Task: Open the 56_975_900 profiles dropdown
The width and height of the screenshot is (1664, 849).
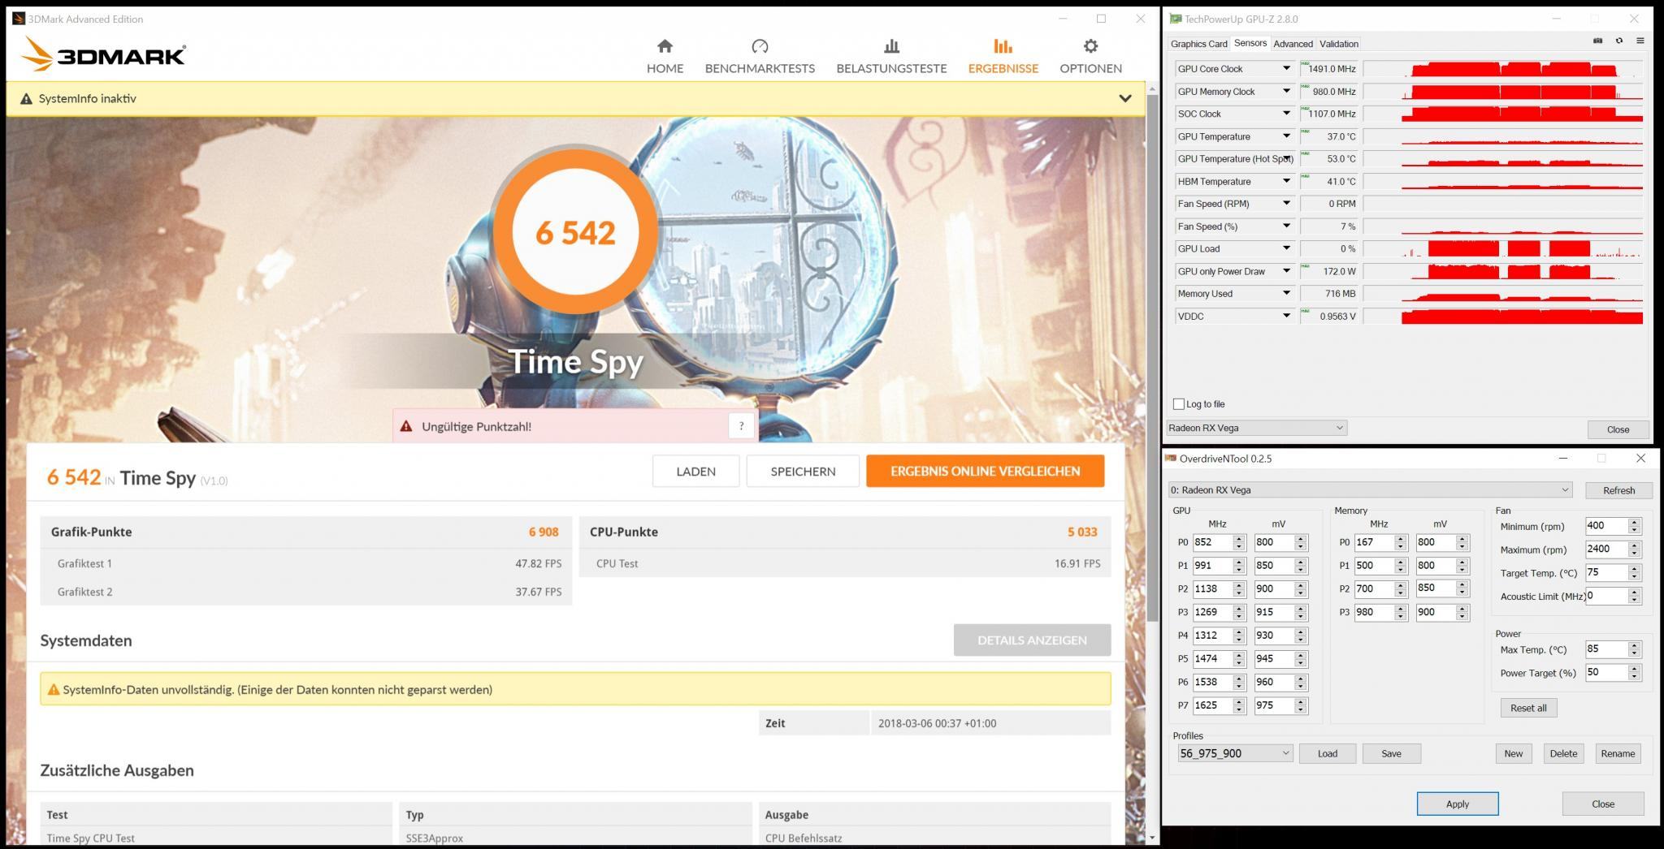Action: [1234, 753]
